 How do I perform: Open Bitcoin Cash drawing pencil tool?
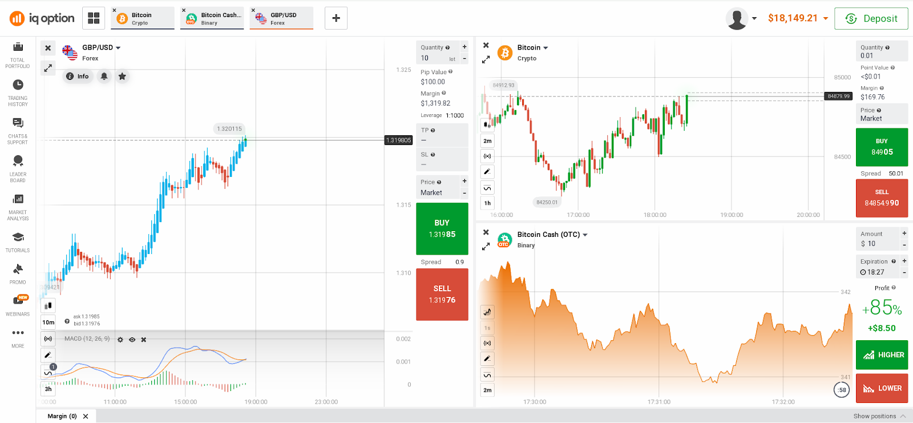[487, 358]
